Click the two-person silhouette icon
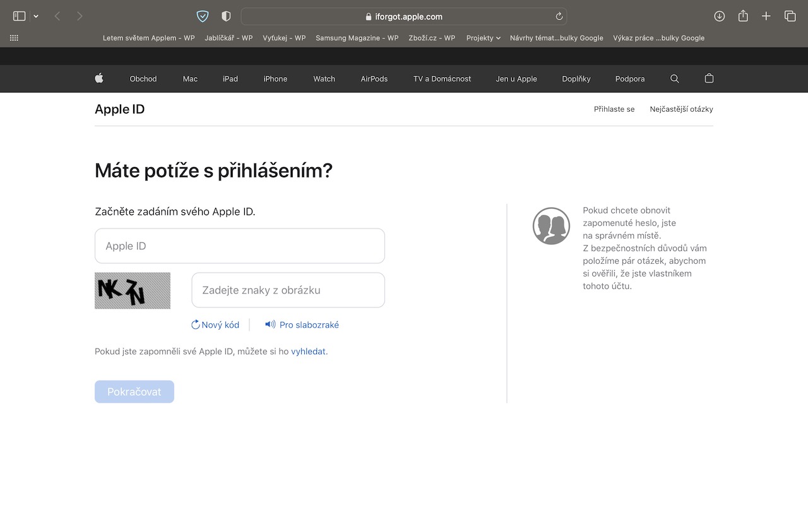Viewport: 808px width, 505px height. (x=551, y=226)
